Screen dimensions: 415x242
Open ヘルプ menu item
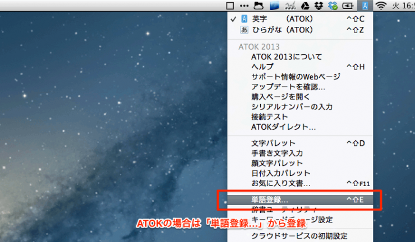(300, 67)
